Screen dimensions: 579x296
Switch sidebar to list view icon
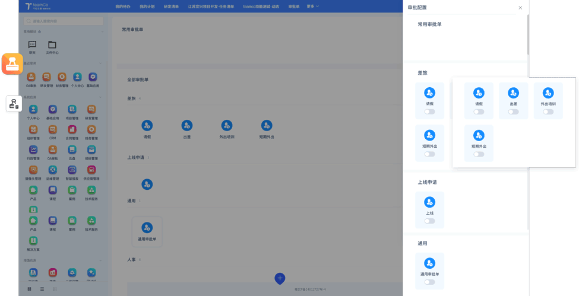click(x=42, y=289)
